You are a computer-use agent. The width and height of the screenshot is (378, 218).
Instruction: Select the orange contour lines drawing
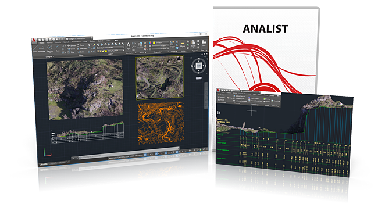click(161, 123)
